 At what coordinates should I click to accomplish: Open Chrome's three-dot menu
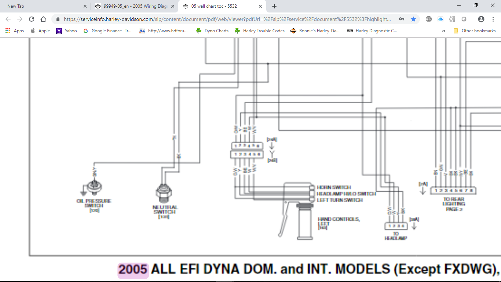[x=493, y=19]
